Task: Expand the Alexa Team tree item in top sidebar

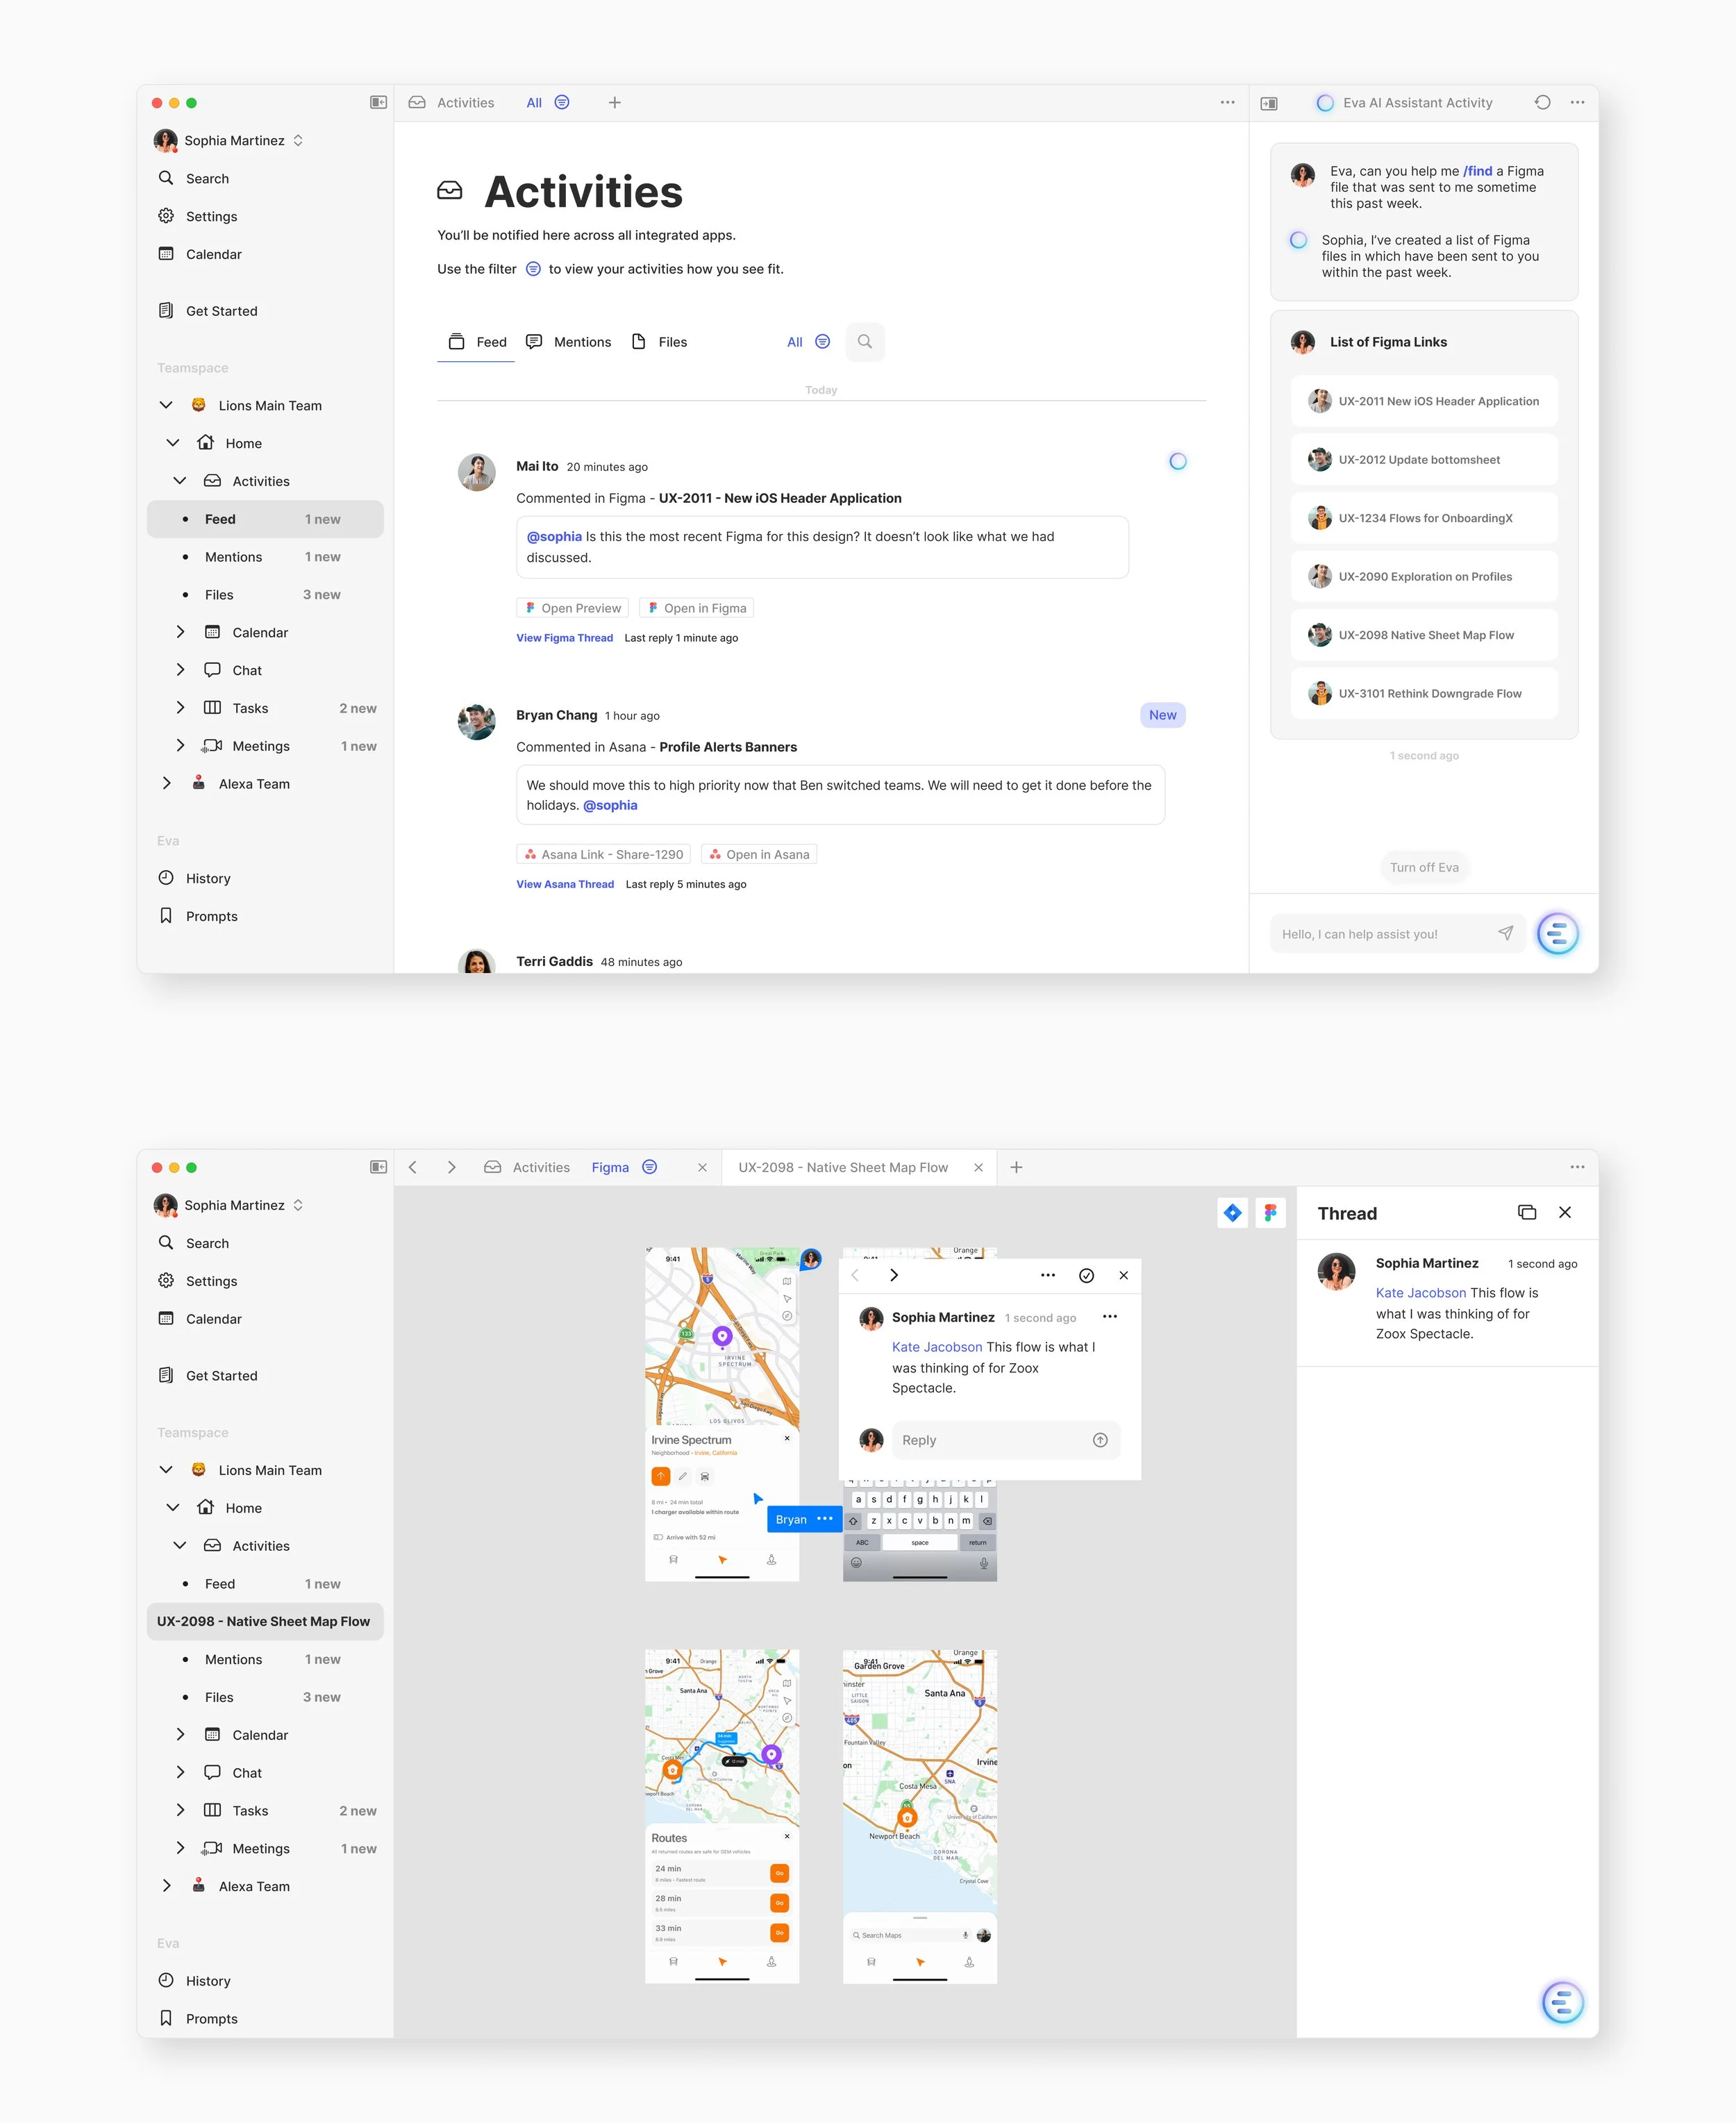Action: click(x=167, y=784)
